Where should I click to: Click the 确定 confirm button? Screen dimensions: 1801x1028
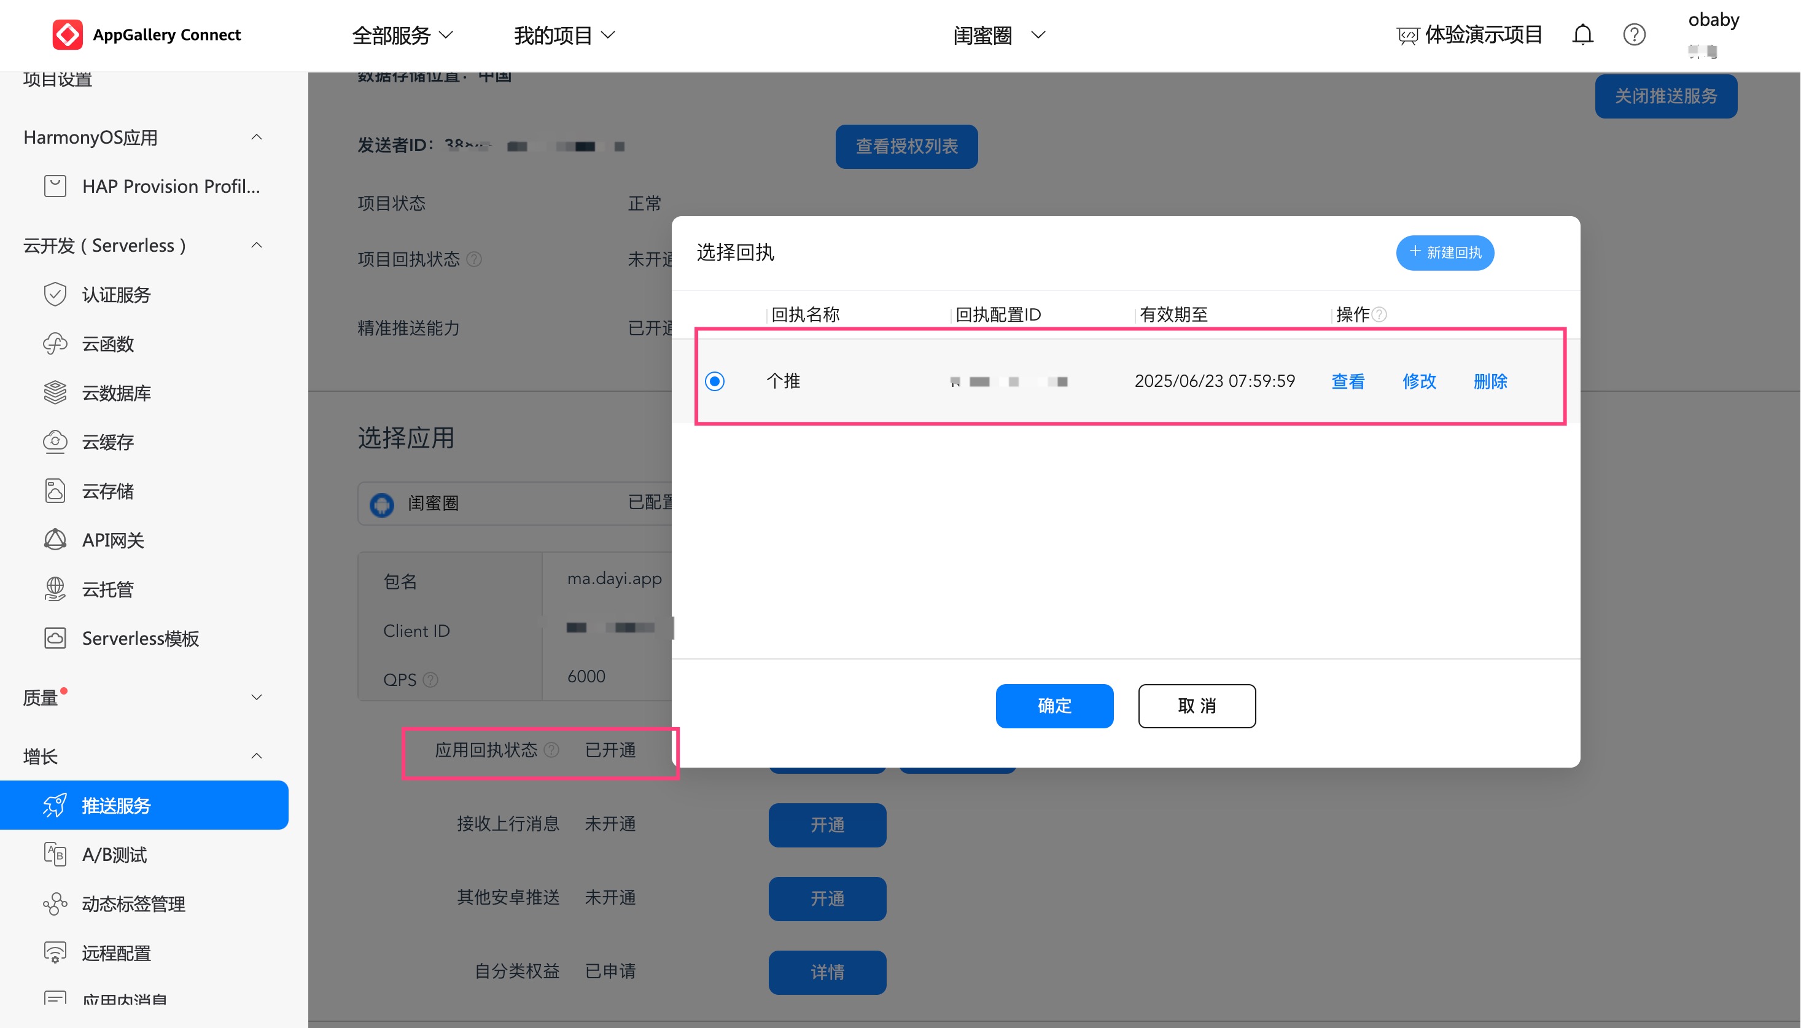pyautogui.click(x=1054, y=706)
